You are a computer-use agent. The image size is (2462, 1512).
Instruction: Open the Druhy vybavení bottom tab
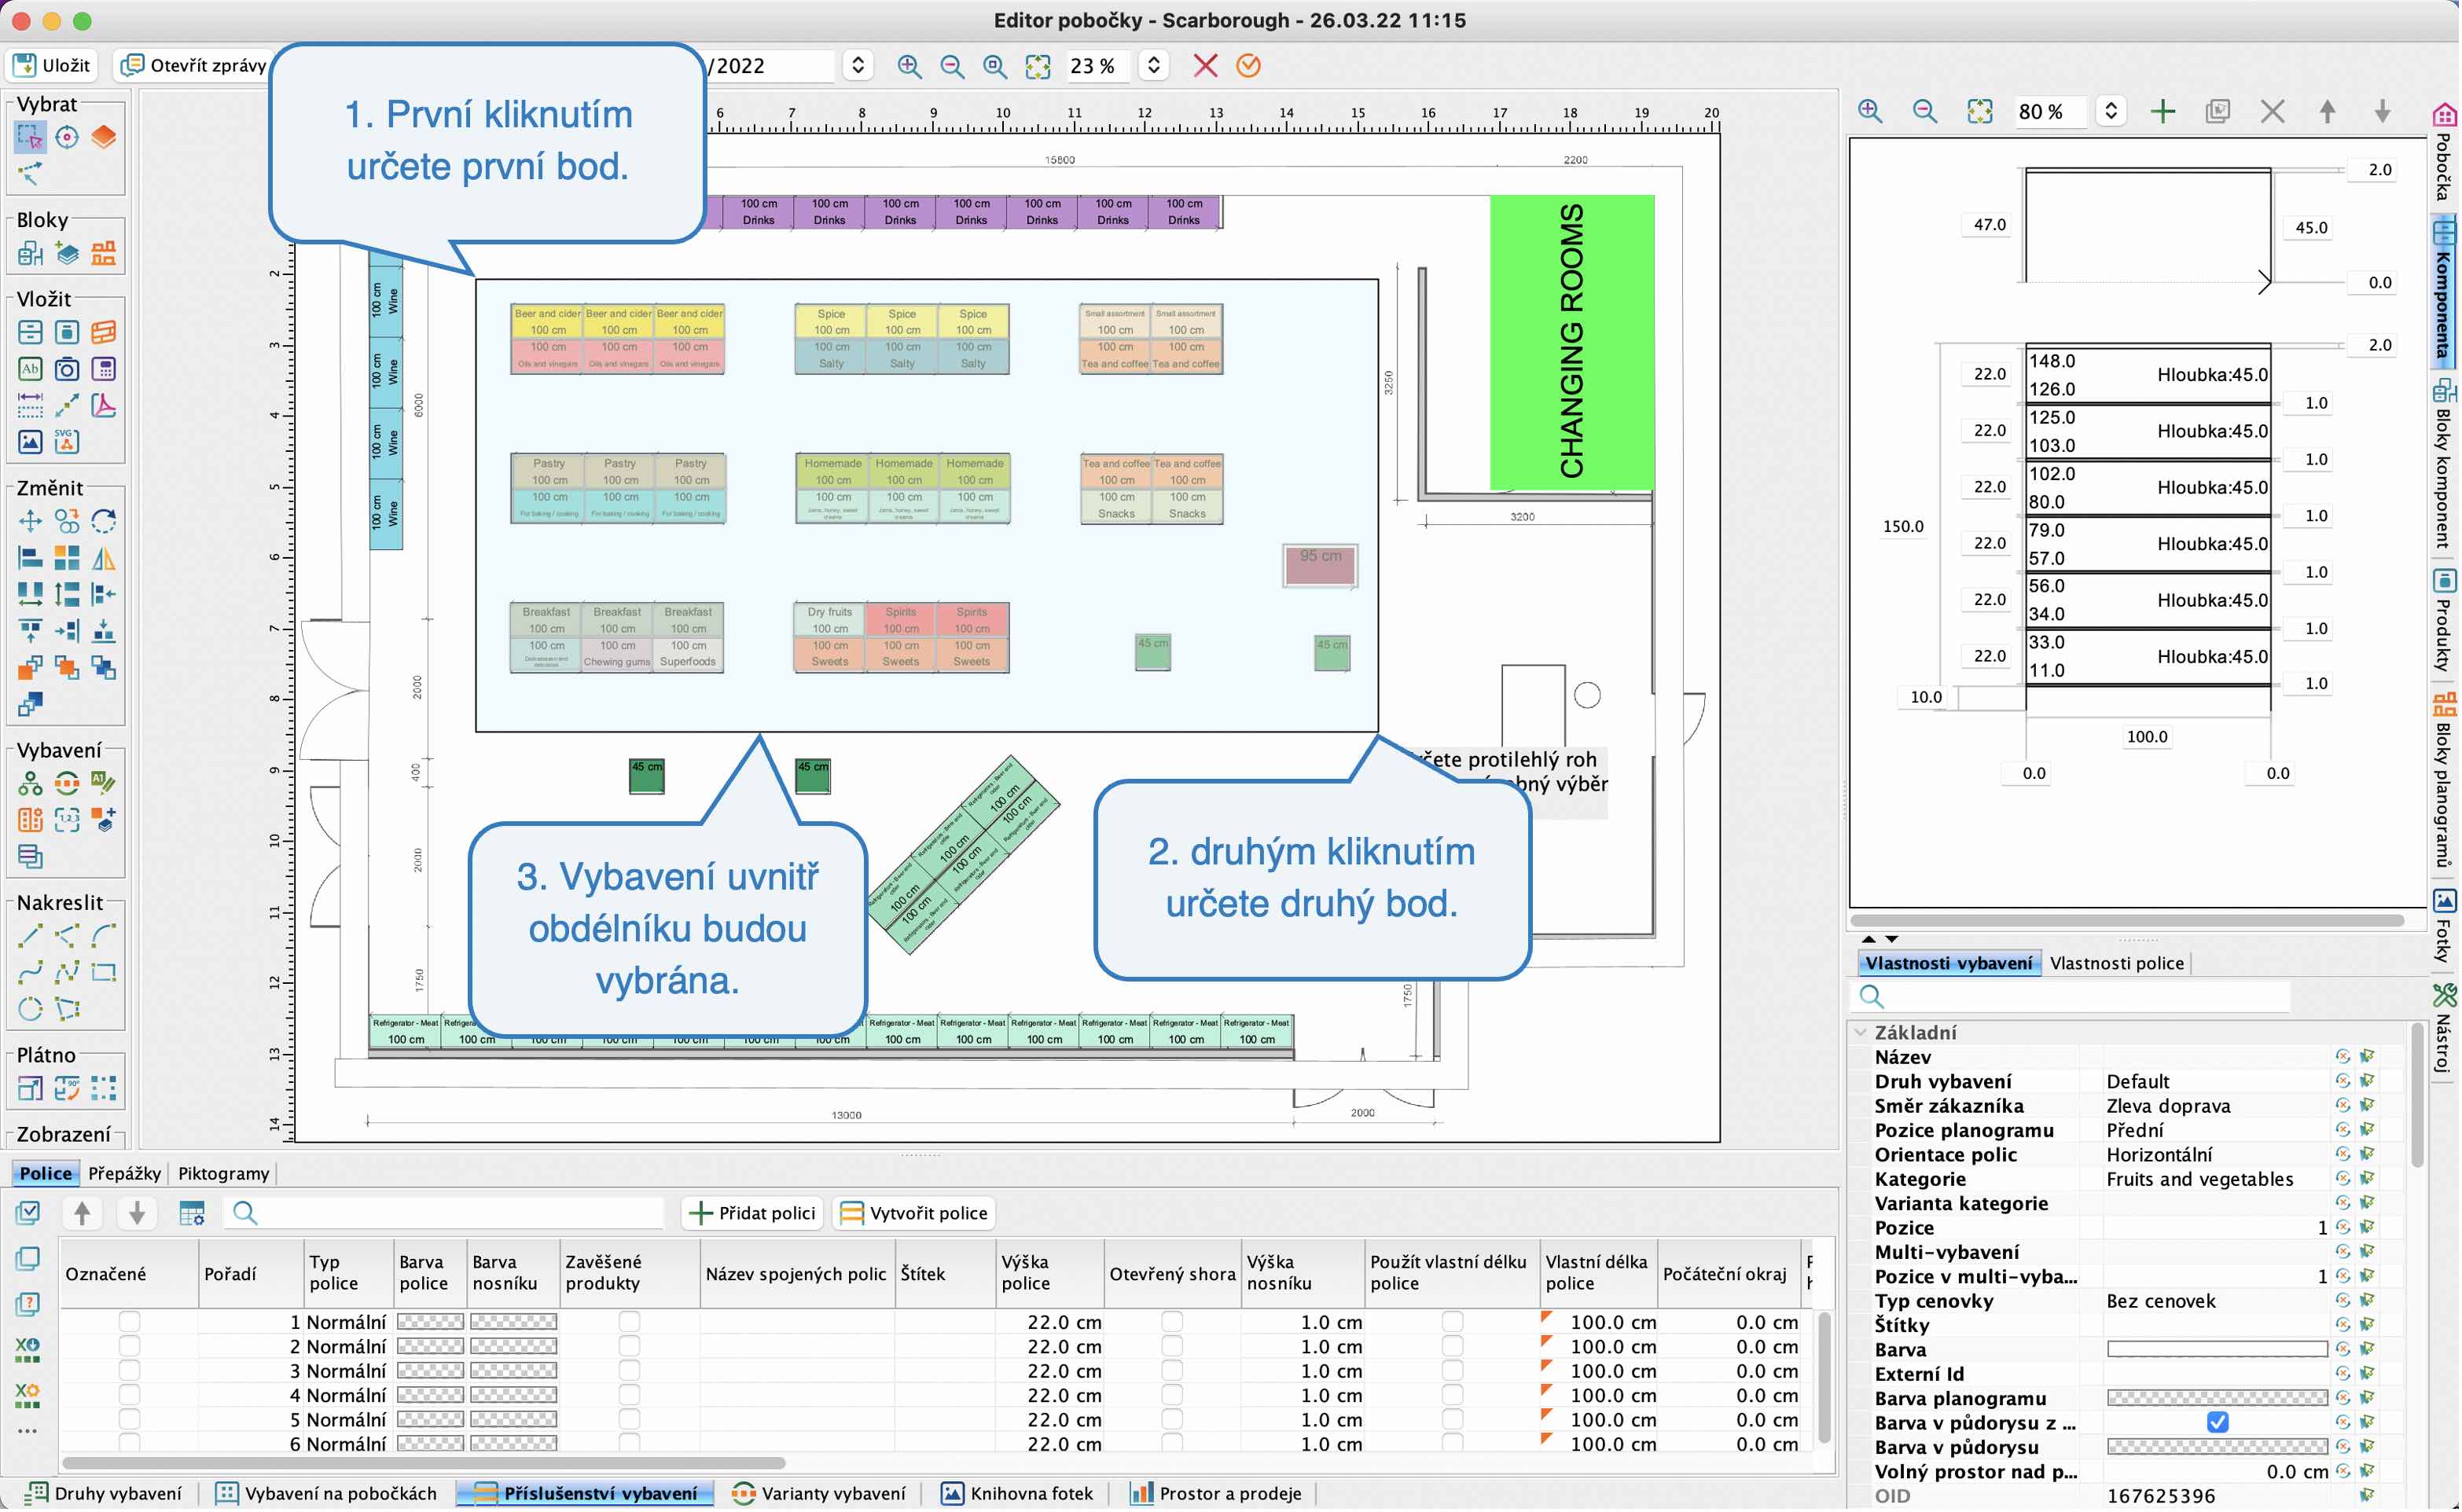click(105, 1495)
